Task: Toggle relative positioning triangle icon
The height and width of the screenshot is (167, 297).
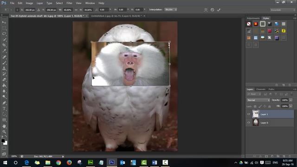Action: click(x=39, y=10)
